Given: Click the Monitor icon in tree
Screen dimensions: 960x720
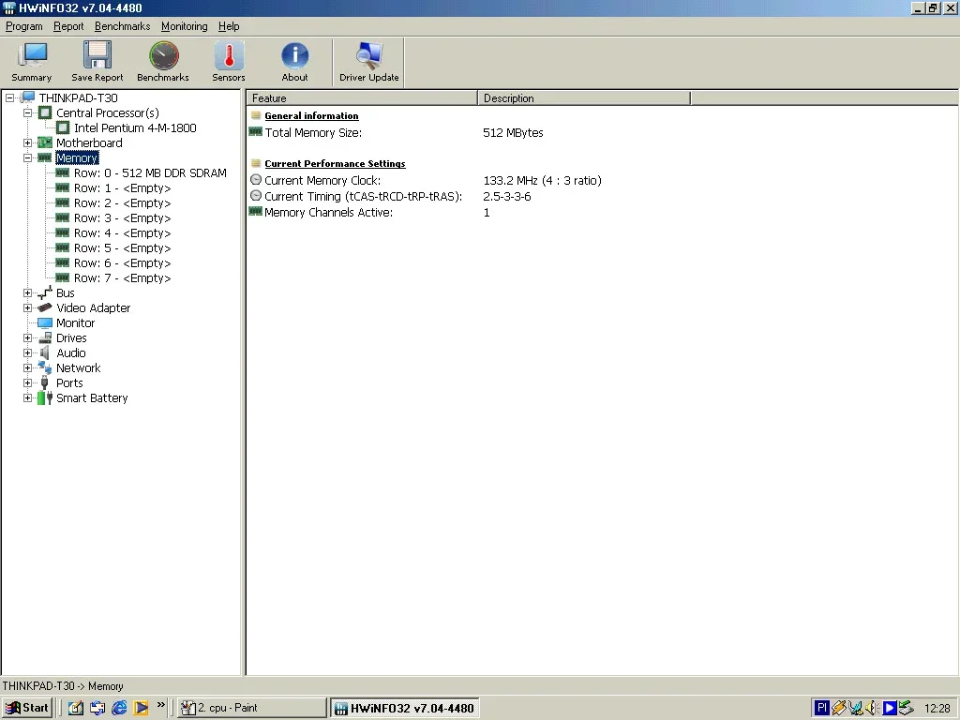Looking at the screenshot, I should click(45, 322).
